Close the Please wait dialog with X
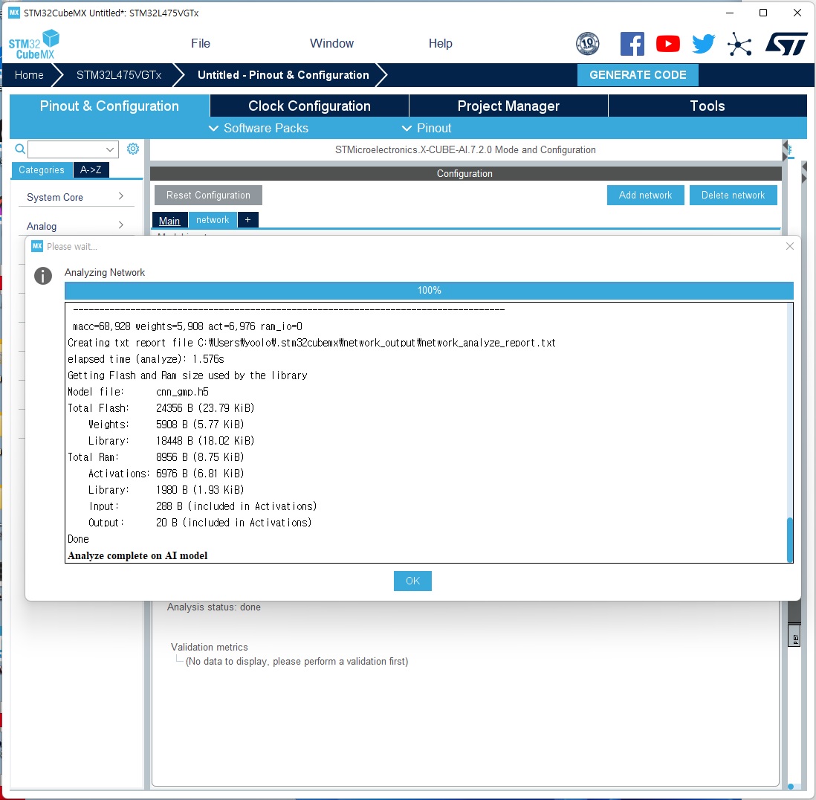The width and height of the screenshot is (816, 800). pos(789,246)
